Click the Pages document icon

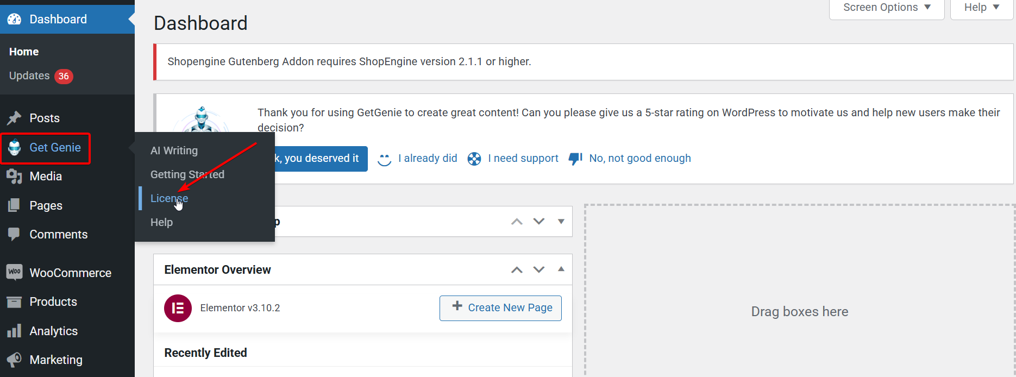point(15,205)
